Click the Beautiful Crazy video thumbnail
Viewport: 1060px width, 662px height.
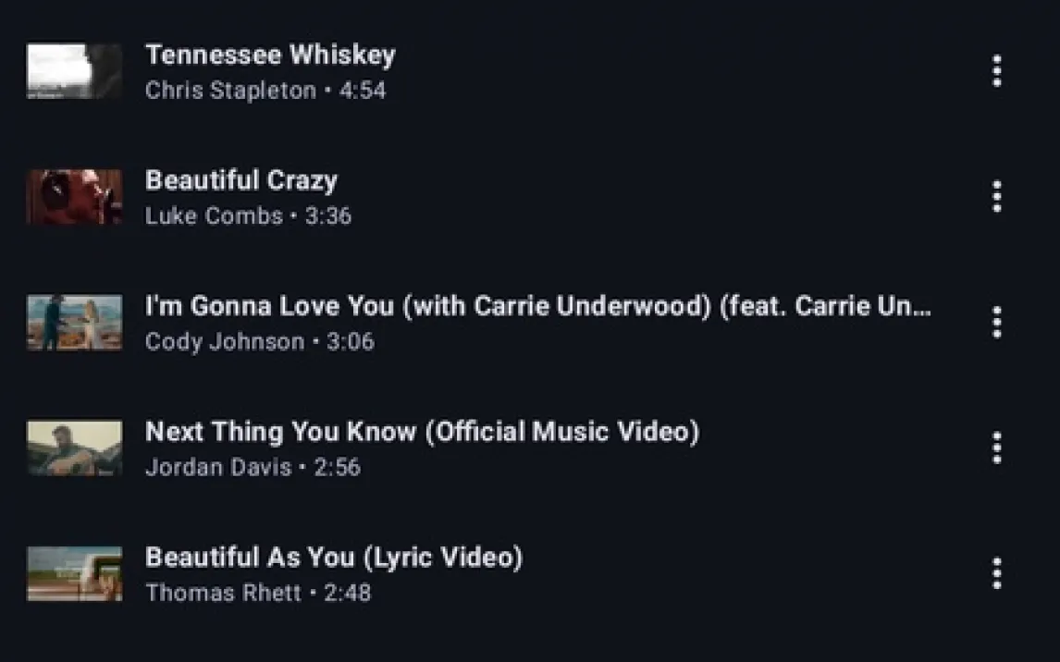click(x=74, y=197)
